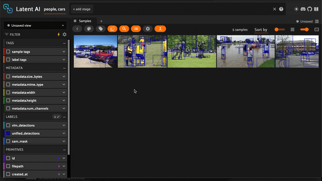Image resolution: width=322 pixels, height=181 pixels.
Task: Check metadata.height field
Action: point(8,100)
